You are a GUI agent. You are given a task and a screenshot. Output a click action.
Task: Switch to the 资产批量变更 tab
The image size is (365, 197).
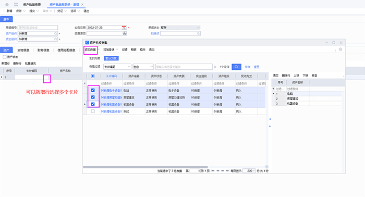32,4
